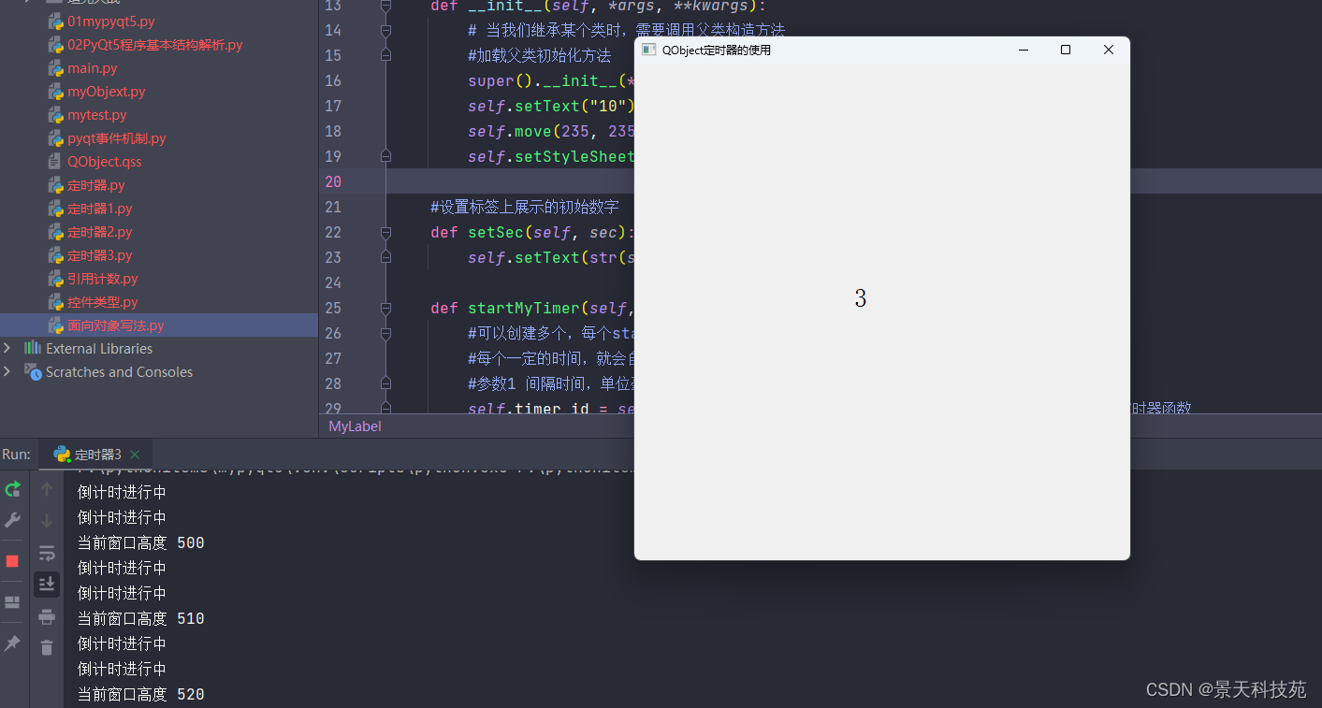Click External Libraries label
The image size is (1322, 708).
coord(99,348)
